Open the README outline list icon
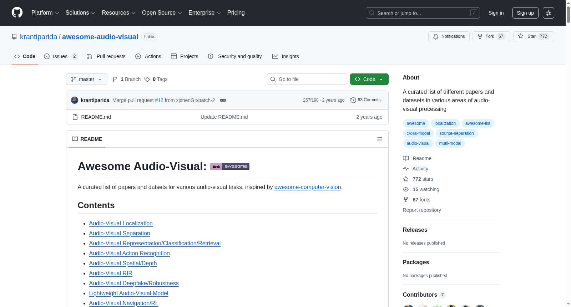Screen dimensions: 571x307 tap(379, 139)
